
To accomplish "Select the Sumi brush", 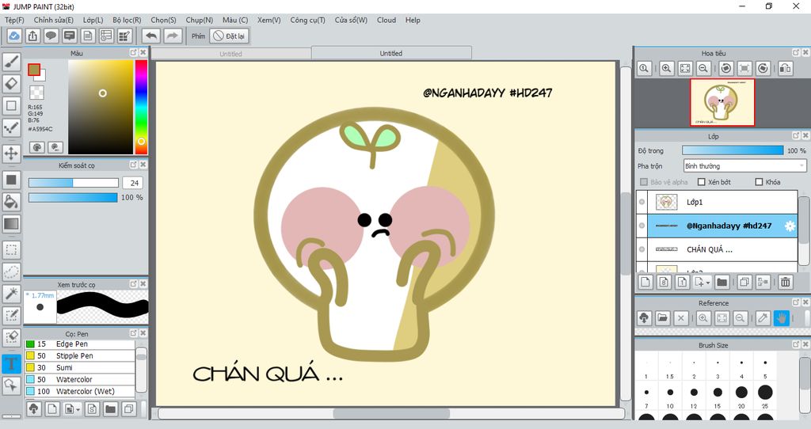I will point(80,368).
